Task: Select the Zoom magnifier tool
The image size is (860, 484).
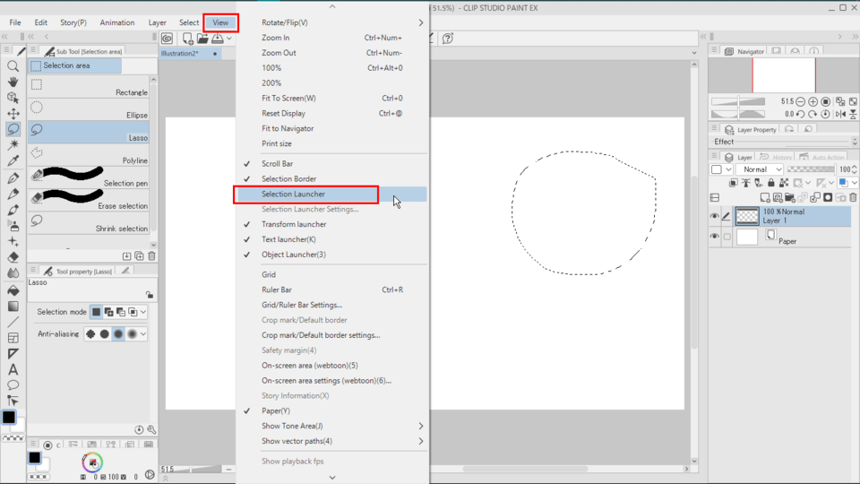Action: 13,66
